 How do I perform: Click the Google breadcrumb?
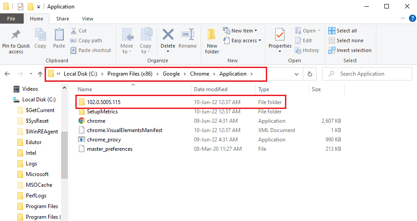point(171,74)
